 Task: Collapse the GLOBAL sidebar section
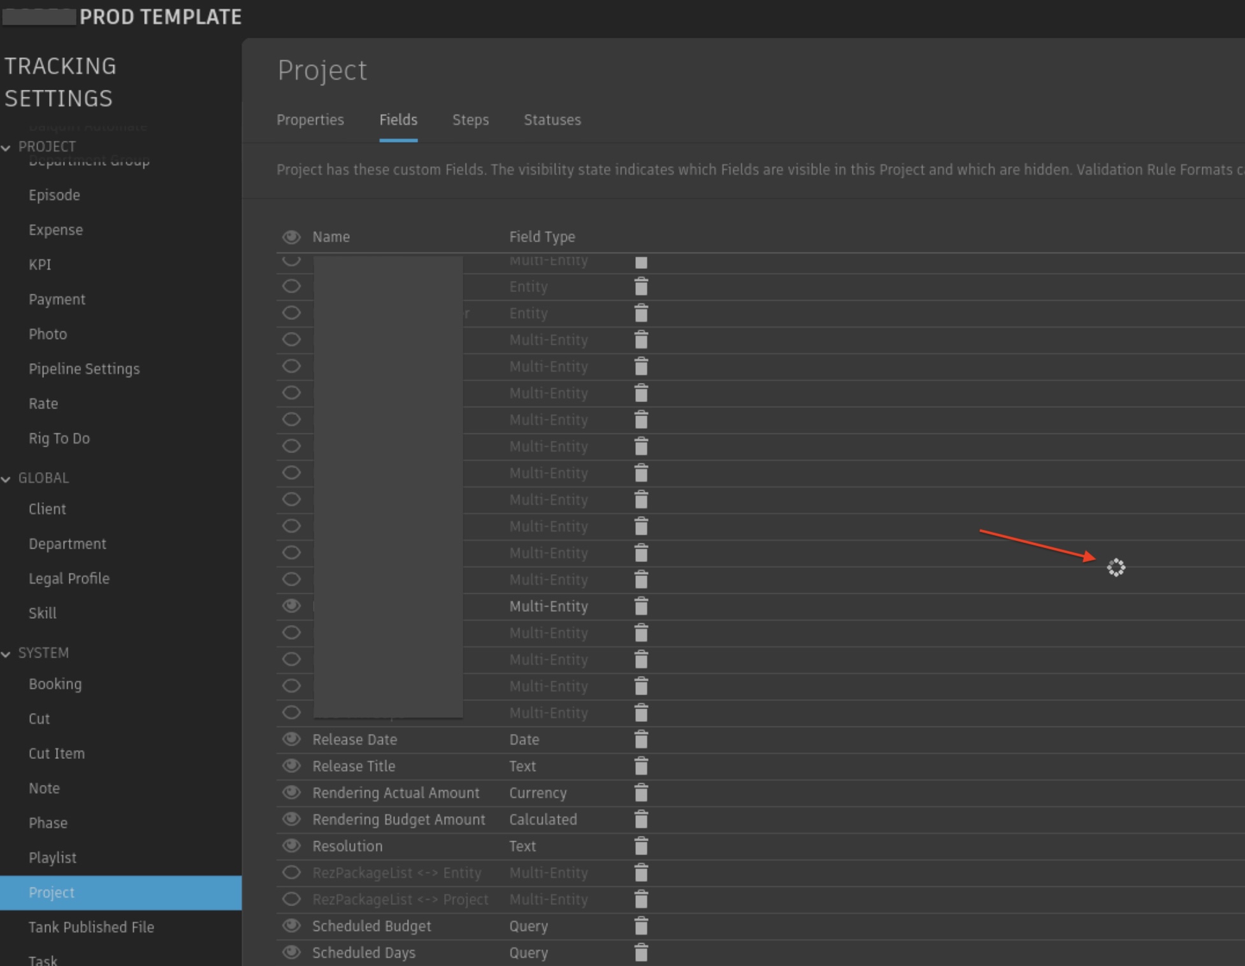6,479
